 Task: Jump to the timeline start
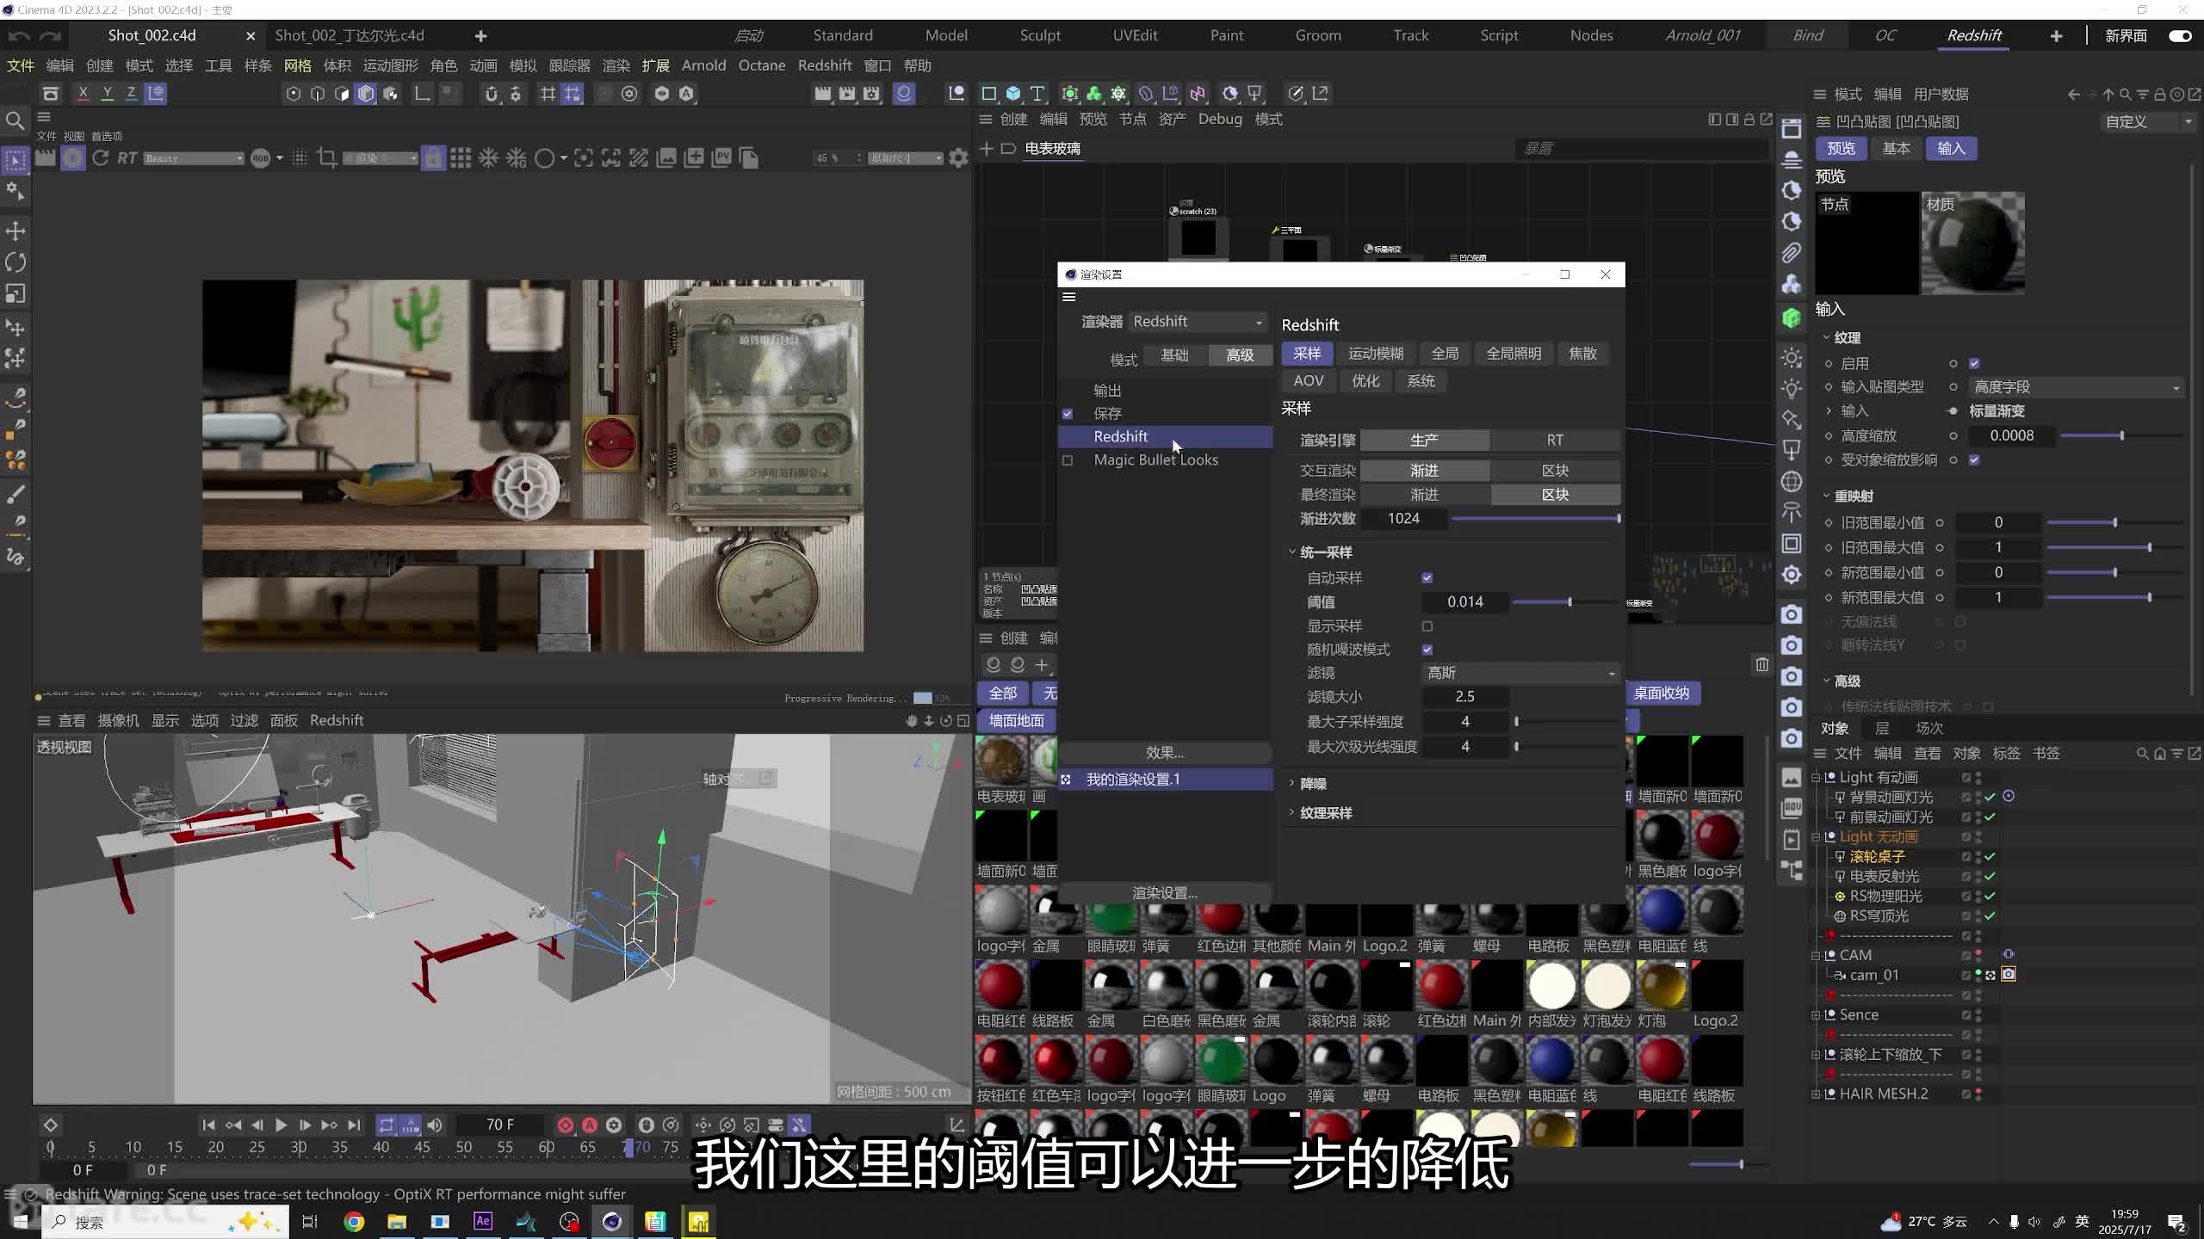coord(208,1125)
